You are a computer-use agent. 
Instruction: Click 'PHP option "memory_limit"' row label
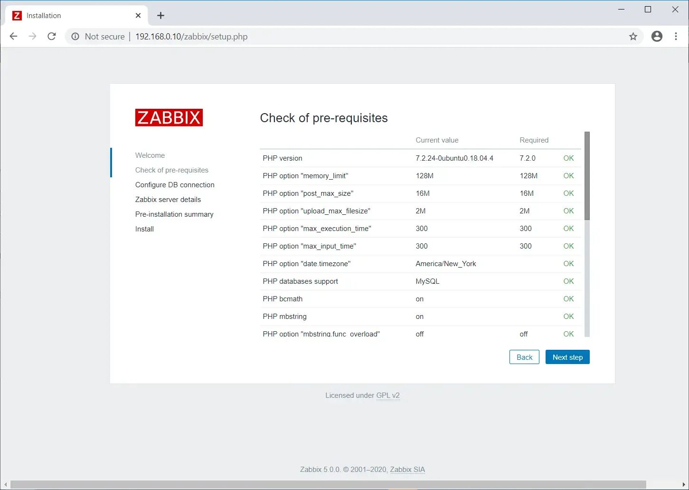point(305,176)
